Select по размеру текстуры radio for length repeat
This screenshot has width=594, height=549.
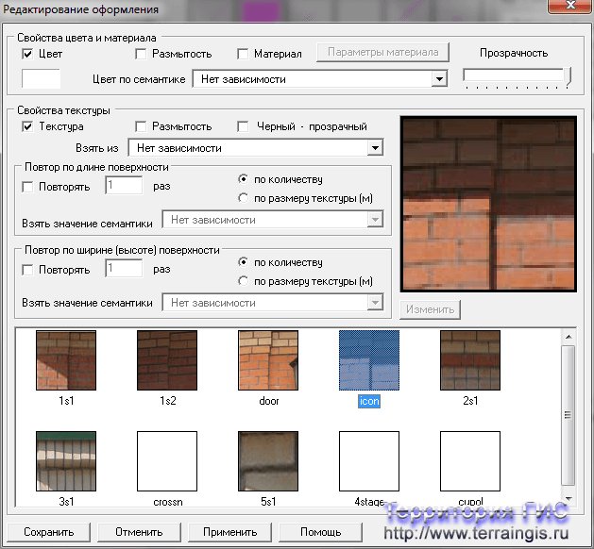click(245, 197)
